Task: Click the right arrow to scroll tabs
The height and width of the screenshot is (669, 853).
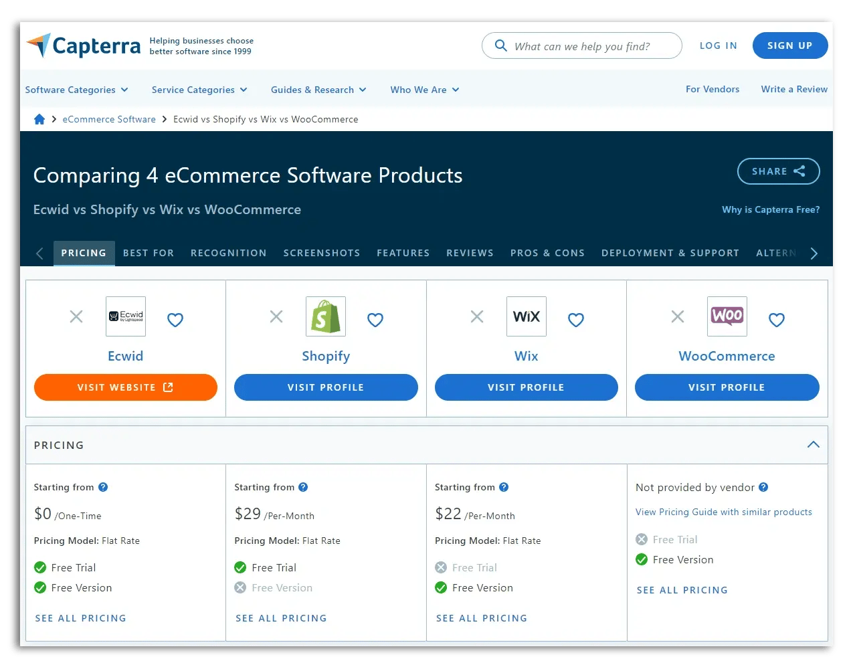Action: [814, 253]
